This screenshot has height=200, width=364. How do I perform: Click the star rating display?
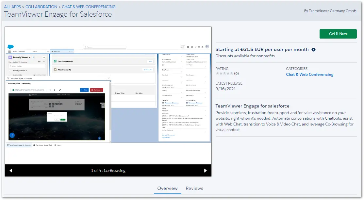(x=224, y=74)
